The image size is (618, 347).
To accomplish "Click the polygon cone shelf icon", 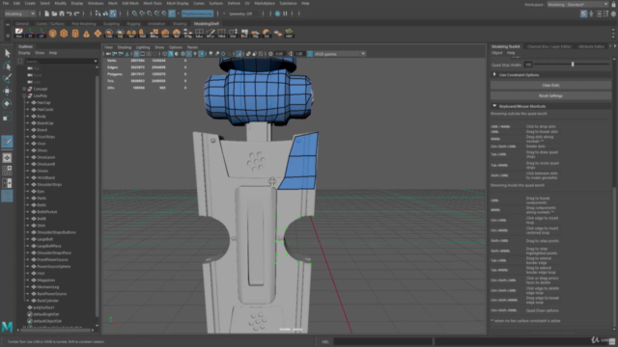I will [x=86, y=34].
